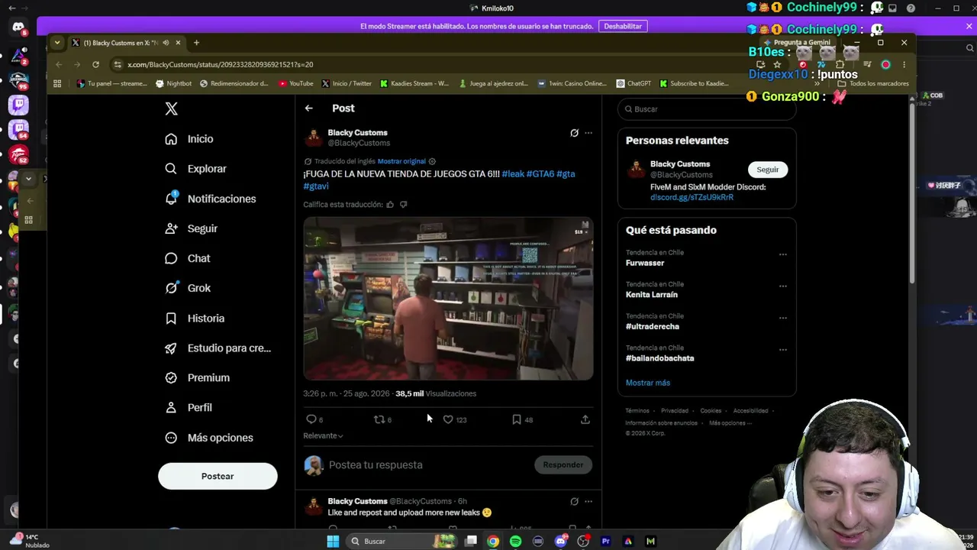This screenshot has width=977, height=550.
Task: Click Deshabilitar on streamer mode banner
Action: coord(623,26)
